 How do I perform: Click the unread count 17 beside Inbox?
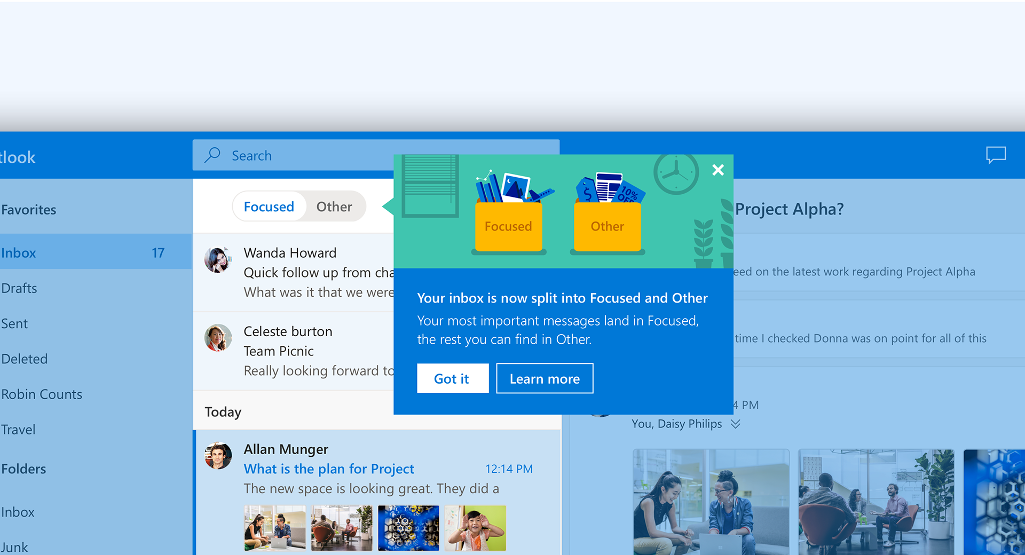pos(158,252)
